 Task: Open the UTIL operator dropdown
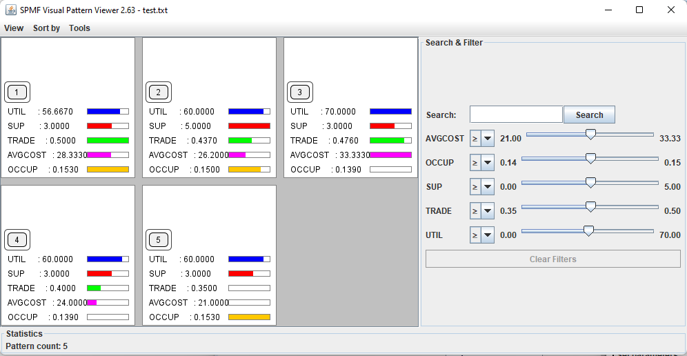coord(481,235)
